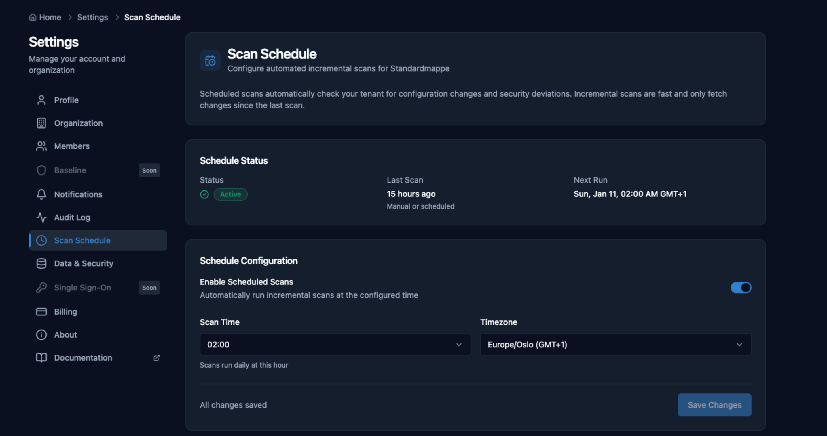
Task: Go to Single Sign-On settings
Action: pyautogui.click(x=83, y=288)
